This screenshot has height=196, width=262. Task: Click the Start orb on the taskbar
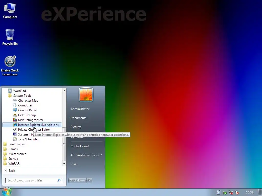pos(6,192)
